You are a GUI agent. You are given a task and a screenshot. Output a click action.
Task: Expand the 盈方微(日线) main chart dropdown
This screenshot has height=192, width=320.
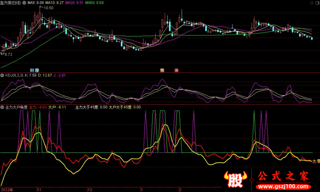click(25, 3)
